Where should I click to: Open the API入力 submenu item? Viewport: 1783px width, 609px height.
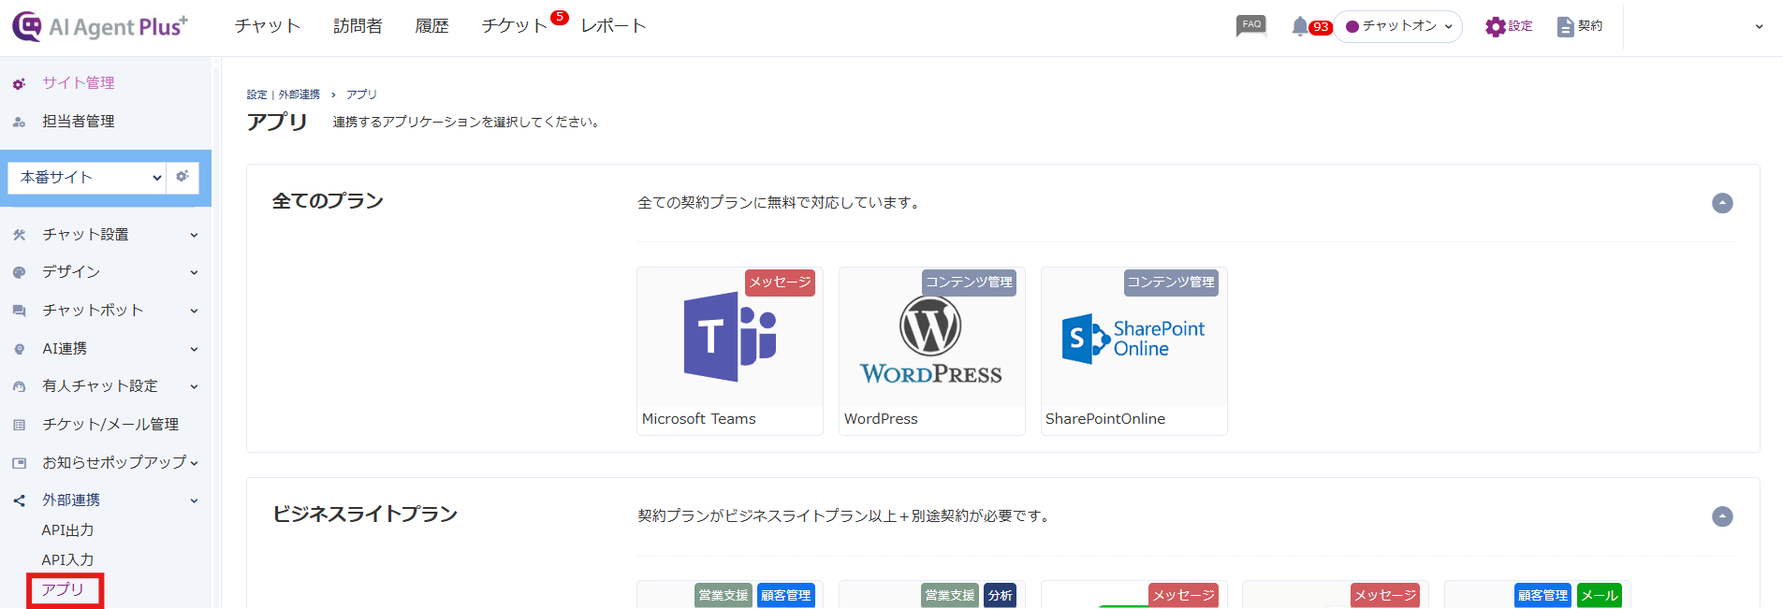tap(67, 560)
